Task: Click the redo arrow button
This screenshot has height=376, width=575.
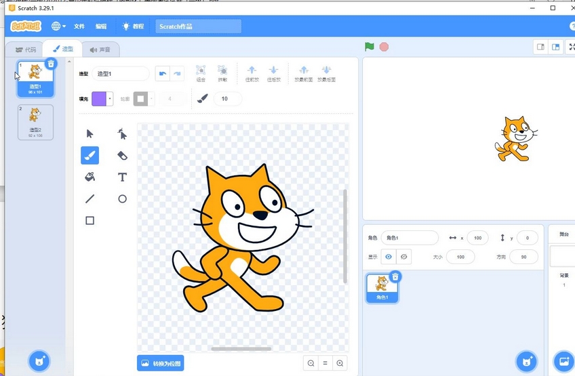Action: coord(177,74)
